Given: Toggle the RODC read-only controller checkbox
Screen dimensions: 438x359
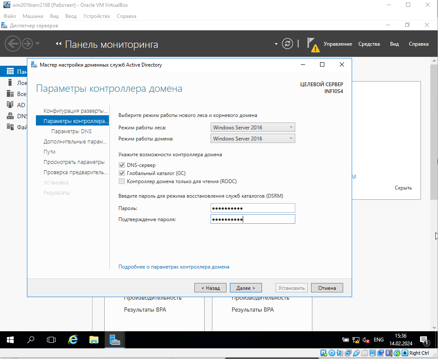Looking at the screenshot, I should click(x=121, y=181).
